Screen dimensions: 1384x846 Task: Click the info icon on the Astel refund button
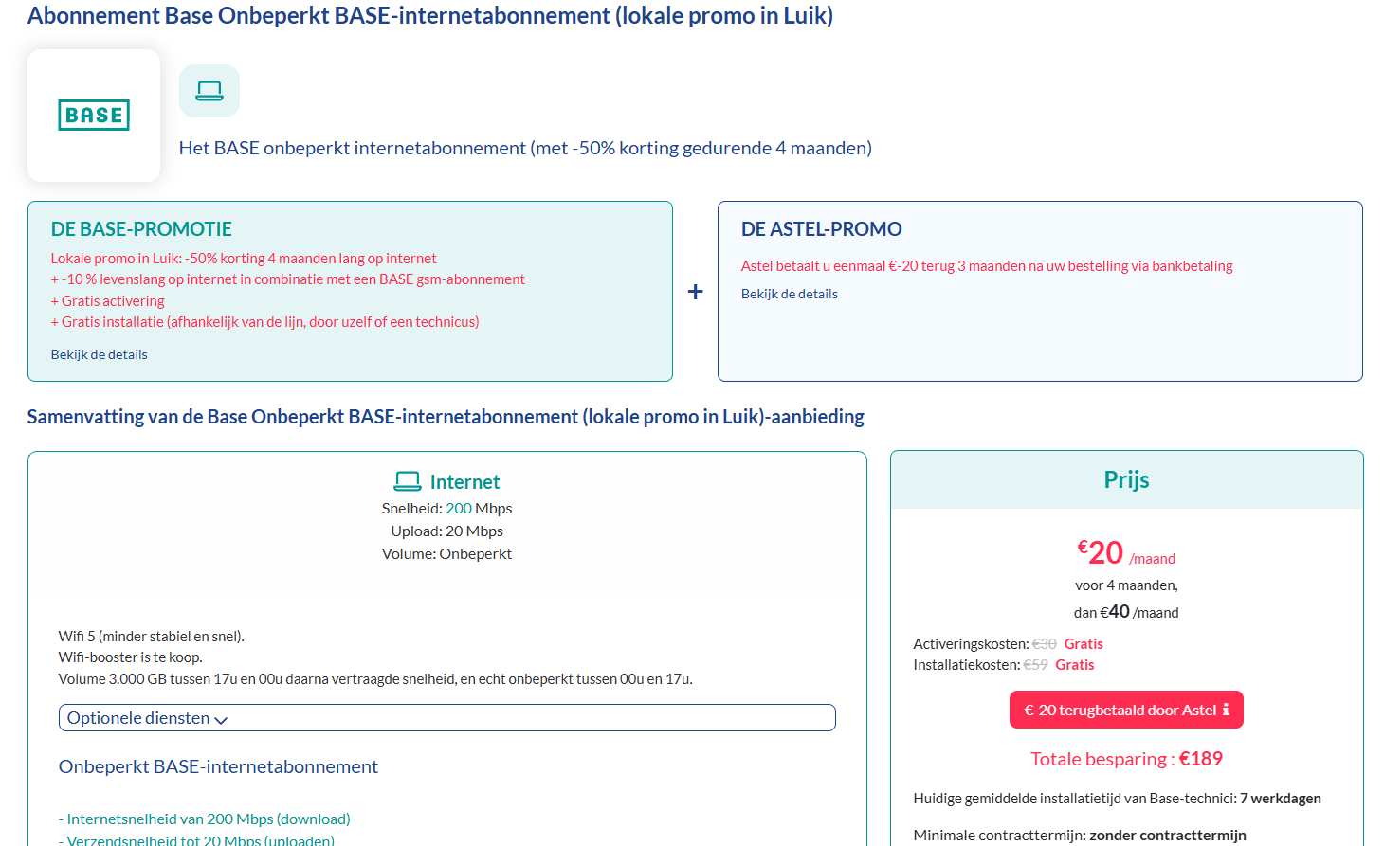click(x=1226, y=710)
